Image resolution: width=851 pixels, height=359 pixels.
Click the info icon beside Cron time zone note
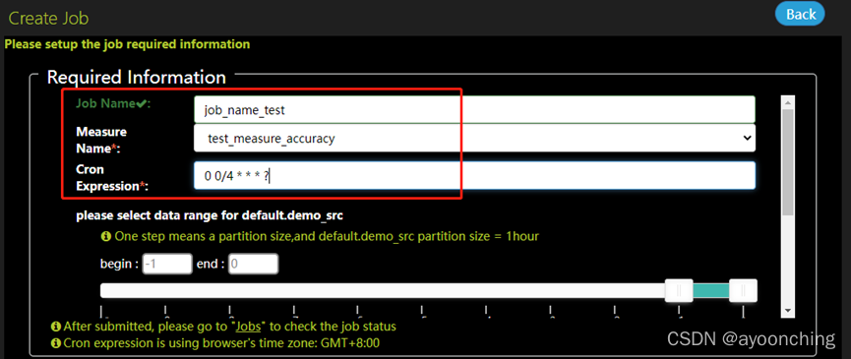coord(55,342)
